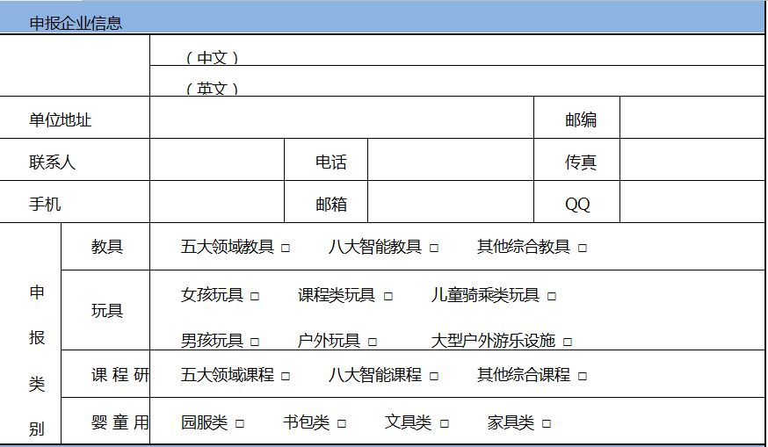Check the 园服类 checkbox
The width and height of the screenshot is (768, 447).
240,424
